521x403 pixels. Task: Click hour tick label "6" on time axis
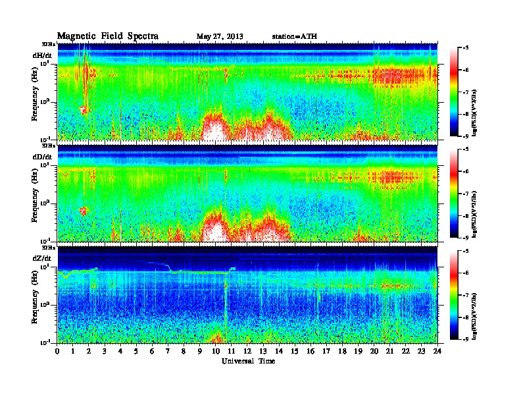pyautogui.click(x=152, y=351)
